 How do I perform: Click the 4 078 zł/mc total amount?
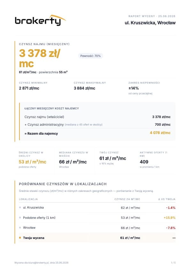tap(160, 133)
